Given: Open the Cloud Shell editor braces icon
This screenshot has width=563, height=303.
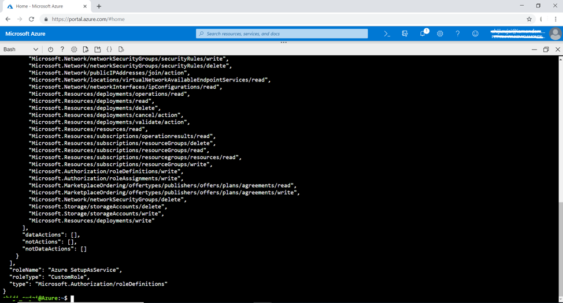Looking at the screenshot, I should [109, 50].
